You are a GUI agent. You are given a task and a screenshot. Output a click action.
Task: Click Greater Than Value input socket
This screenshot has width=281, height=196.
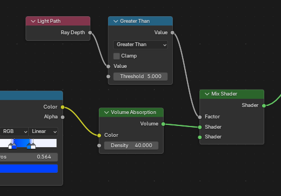click(x=108, y=66)
